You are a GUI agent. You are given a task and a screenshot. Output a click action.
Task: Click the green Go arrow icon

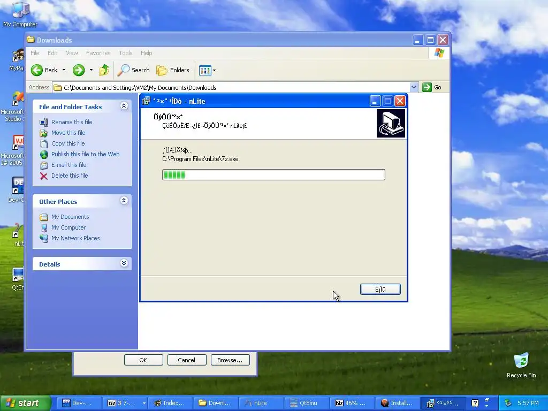point(427,87)
